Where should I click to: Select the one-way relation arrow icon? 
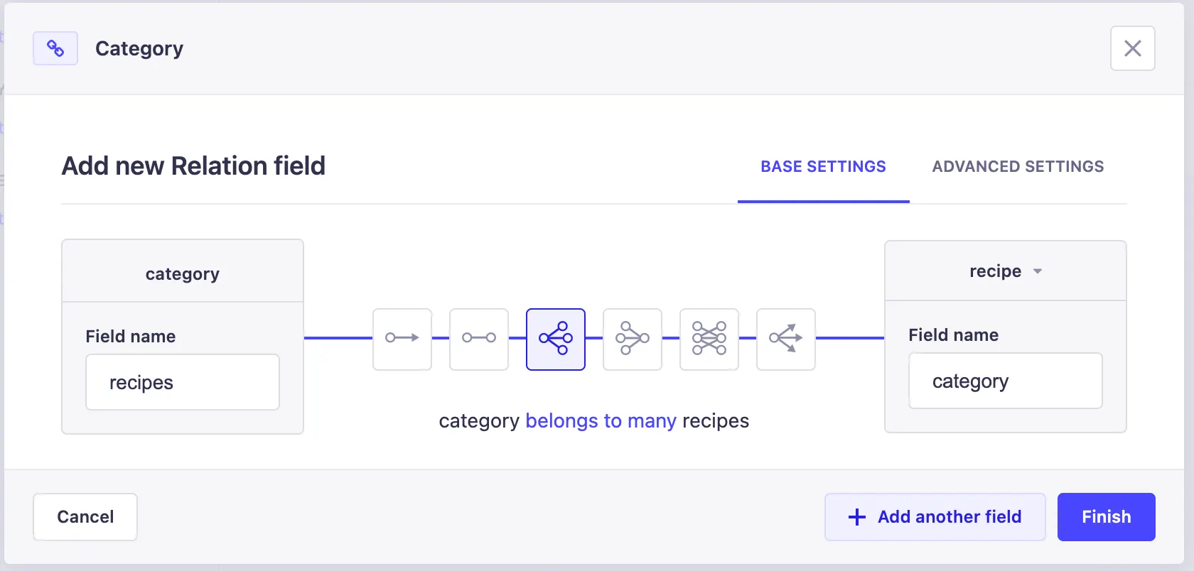[x=402, y=339]
